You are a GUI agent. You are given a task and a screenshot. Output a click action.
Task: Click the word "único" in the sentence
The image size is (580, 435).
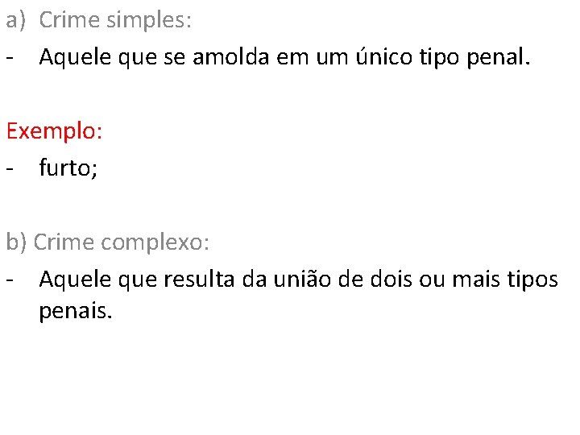click(384, 56)
